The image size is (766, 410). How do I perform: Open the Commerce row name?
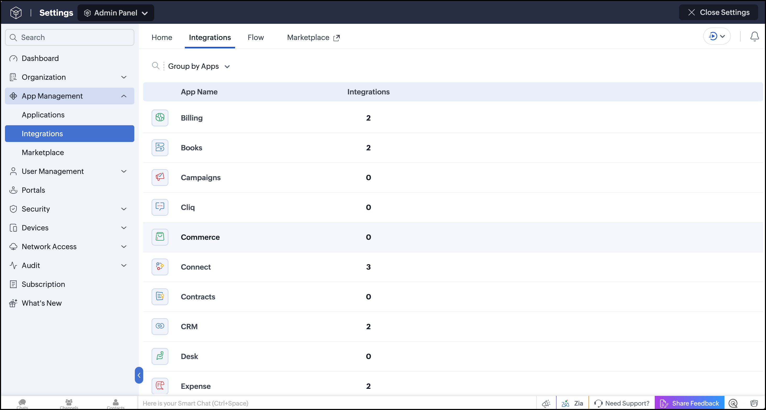(200, 237)
